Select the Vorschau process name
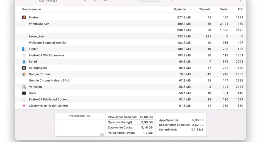Image resolution: width=261 pixels, height=142 pixels. pos(35,87)
